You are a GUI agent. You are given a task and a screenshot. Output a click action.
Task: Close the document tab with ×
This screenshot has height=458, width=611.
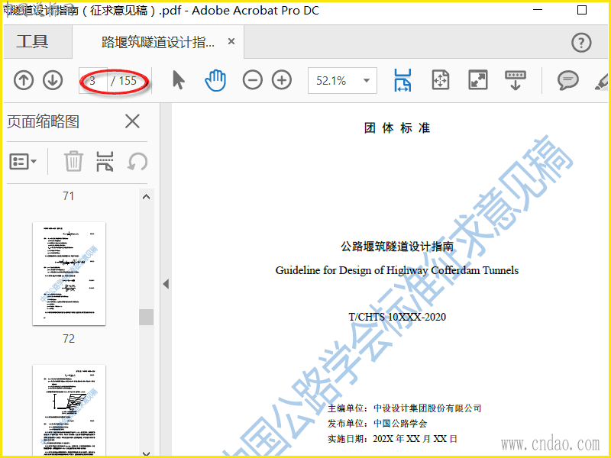click(x=231, y=41)
